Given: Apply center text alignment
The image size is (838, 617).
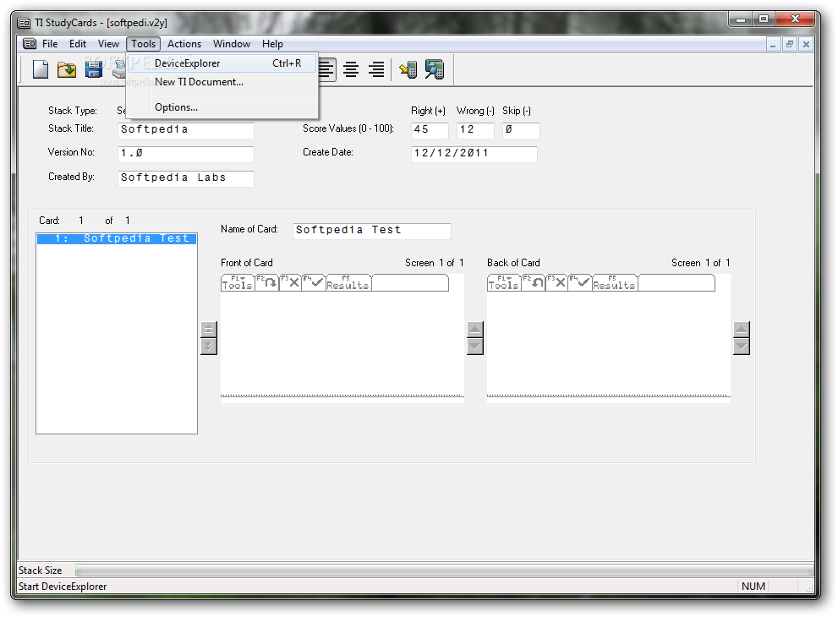Looking at the screenshot, I should 351,69.
